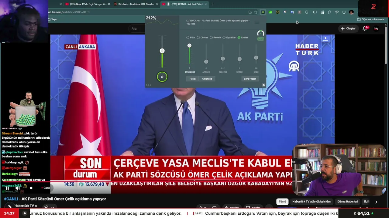
Task: Click the #CANLI hashtag in the video title
Action: coord(11,199)
